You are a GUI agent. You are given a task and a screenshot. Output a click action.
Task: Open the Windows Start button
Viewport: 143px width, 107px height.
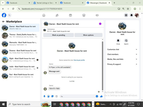pos(3,104)
